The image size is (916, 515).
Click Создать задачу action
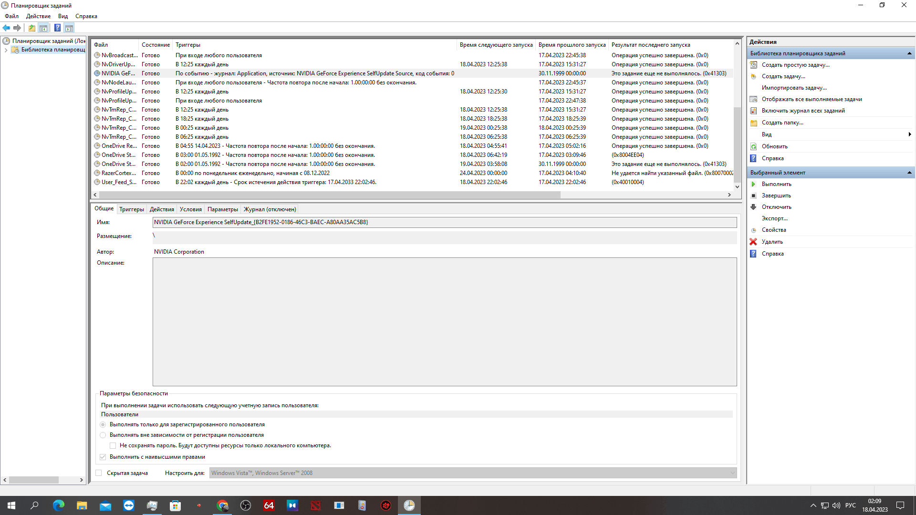tap(783, 76)
